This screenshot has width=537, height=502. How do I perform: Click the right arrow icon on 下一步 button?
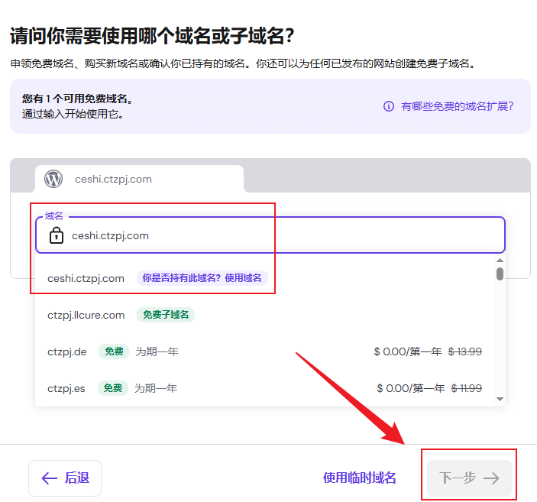(x=491, y=478)
